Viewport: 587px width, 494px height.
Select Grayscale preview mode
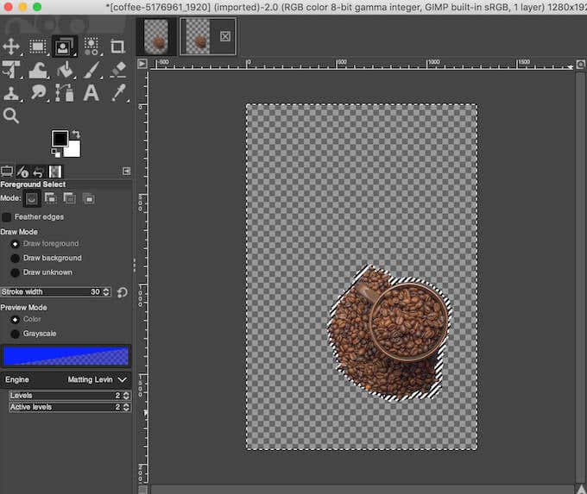pyautogui.click(x=15, y=334)
